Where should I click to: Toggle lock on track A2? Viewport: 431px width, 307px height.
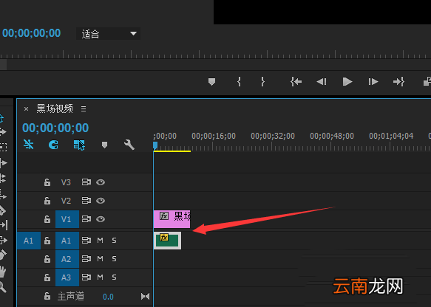(47, 259)
